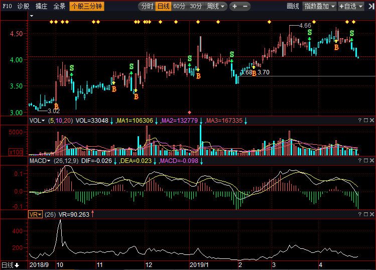Screen dimensions: 376x270
Task: Click the MACD=-0.098 value text
Action: pos(179,161)
